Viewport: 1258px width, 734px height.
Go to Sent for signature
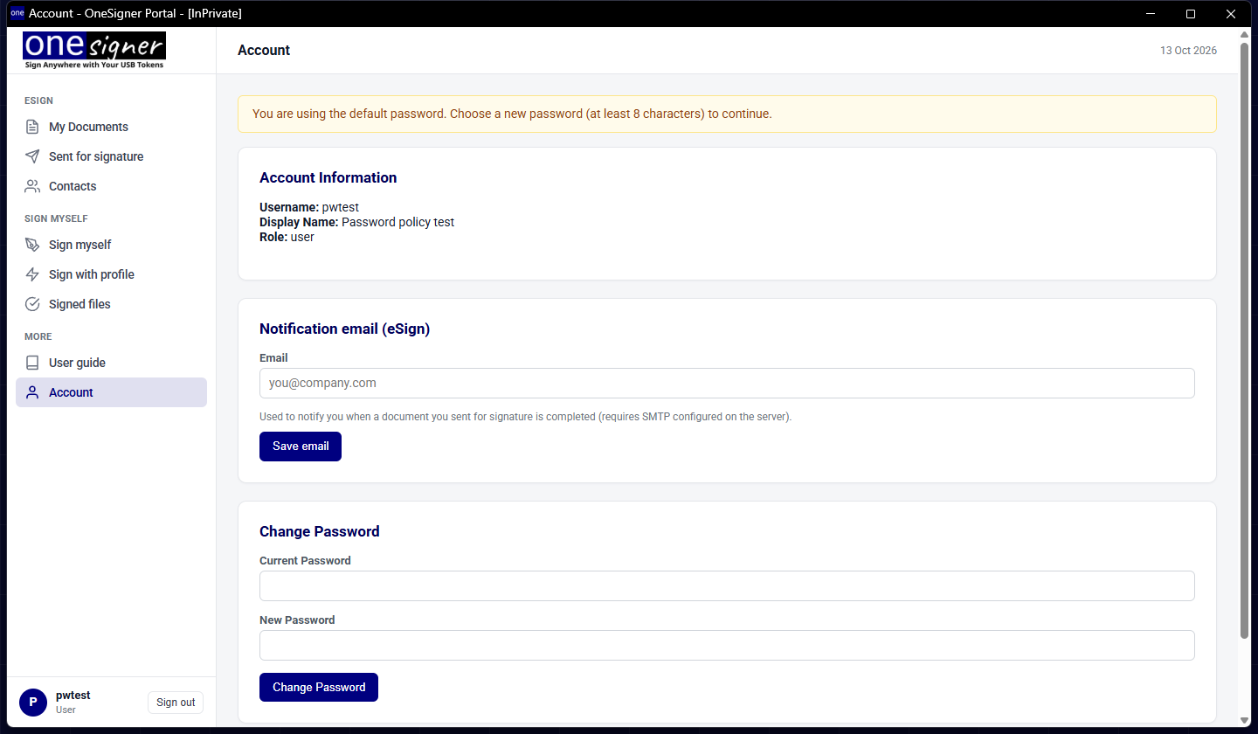[111, 156]
